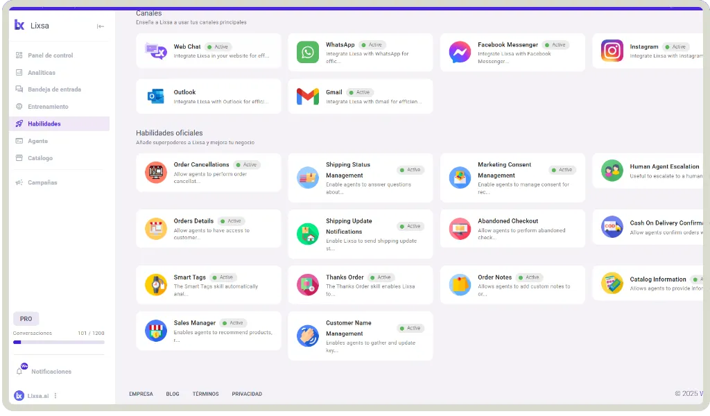Viewport: 710px width, 416px height.
Task: Open the Lixsa.ai account options menu
Action: pyautogui.click(x=55, y=396)
